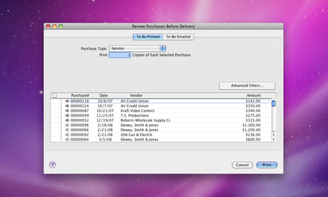Image resolution: width=328 pixels, height=197 pixels.
Task: Select vendor Roberts Wholesale Supply Cc
Action: coord(145,120)
